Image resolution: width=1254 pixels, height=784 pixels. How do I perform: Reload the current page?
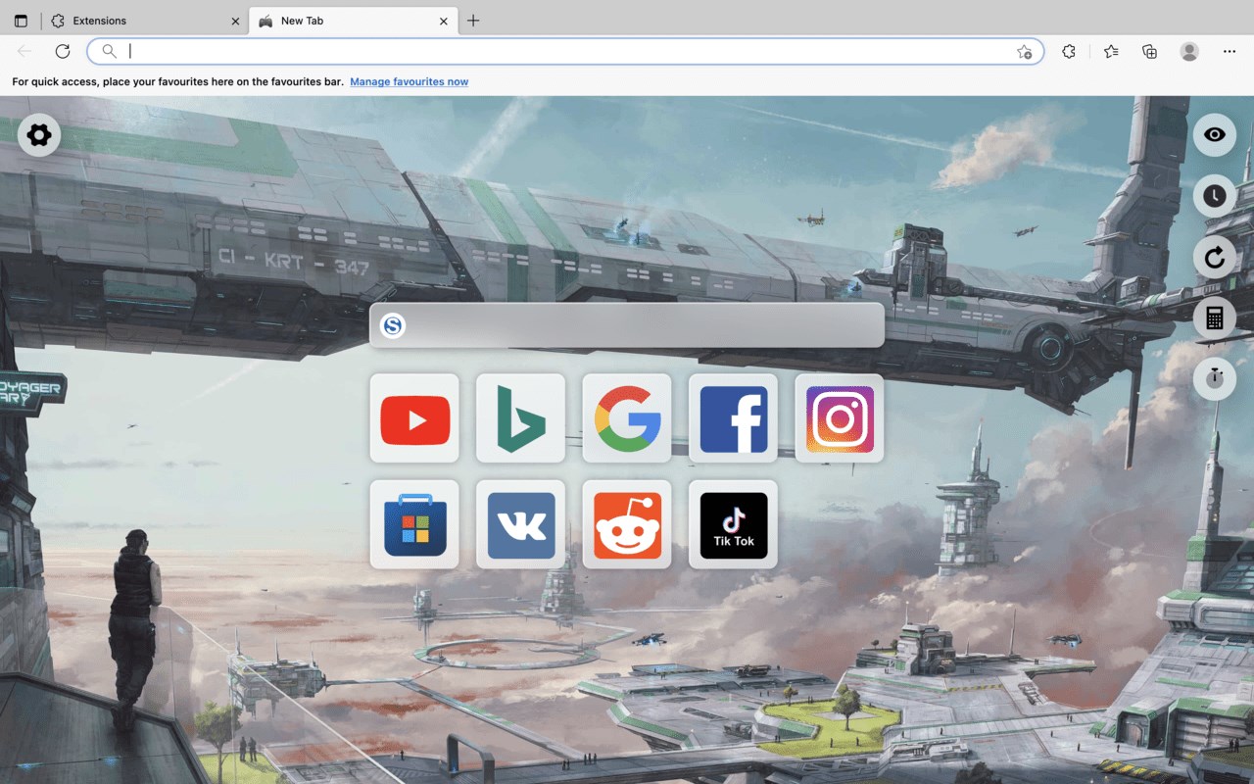coord(63,51)
